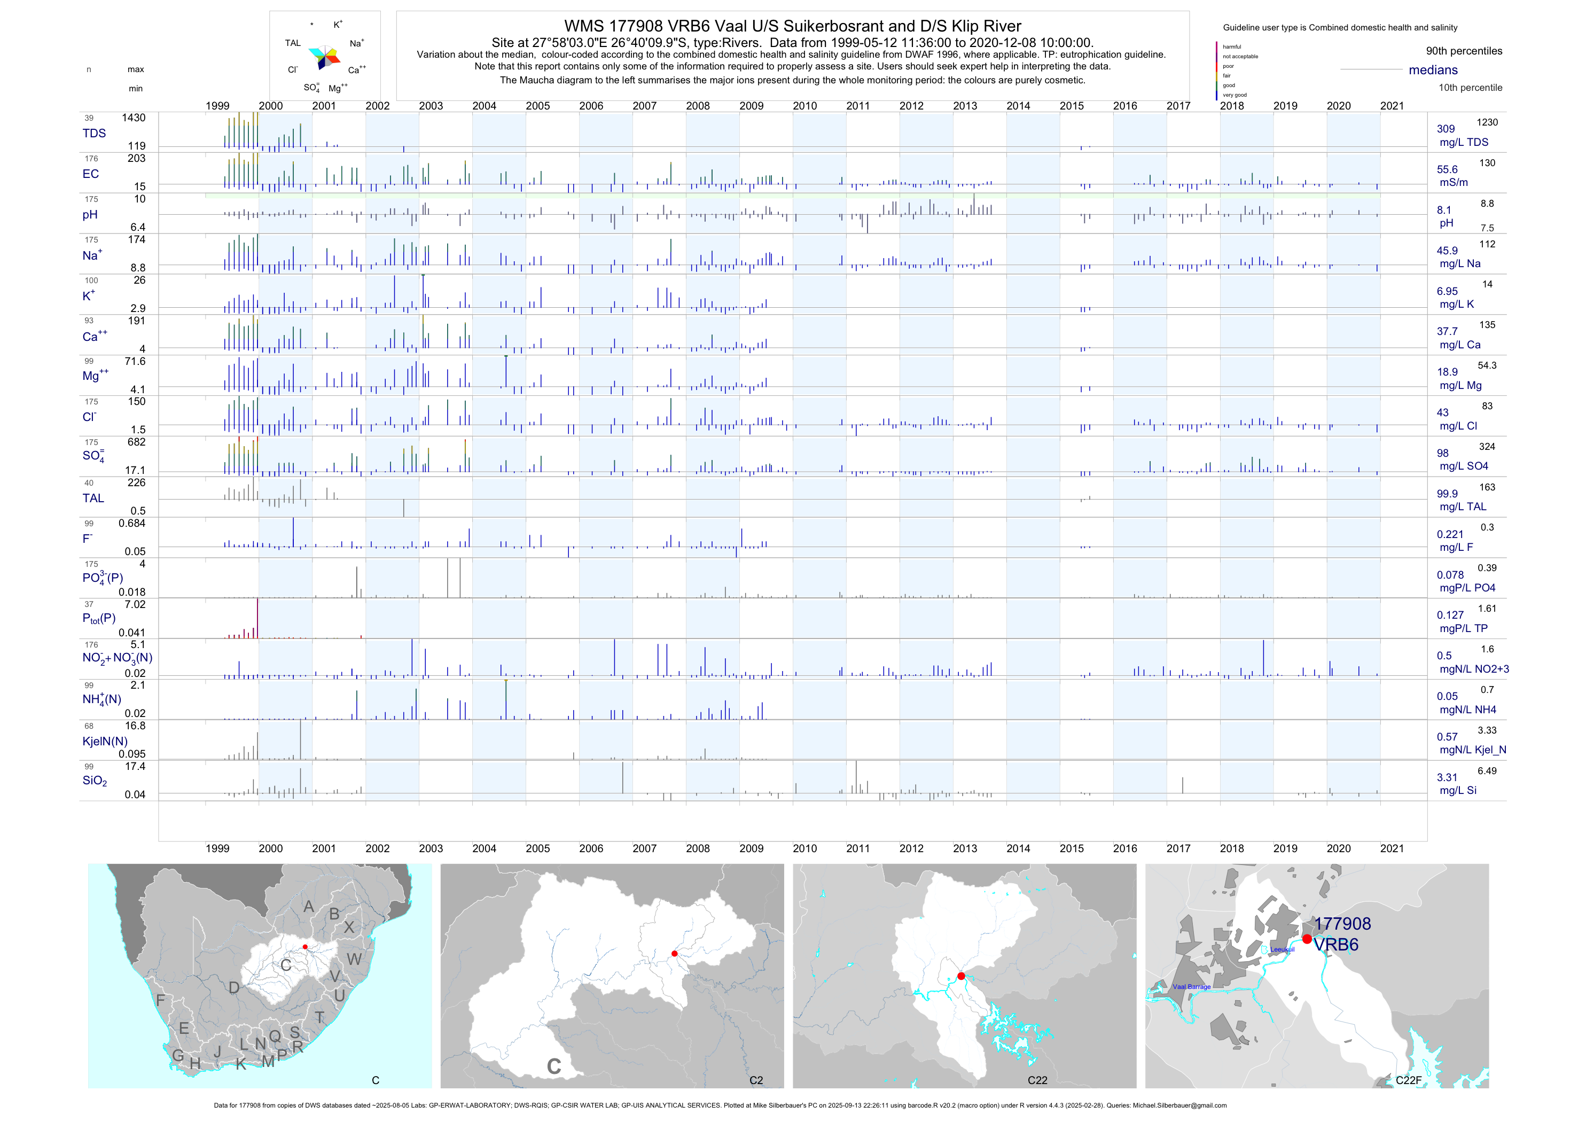Click the red dot on the South Africa map

[x=304, y=947]
